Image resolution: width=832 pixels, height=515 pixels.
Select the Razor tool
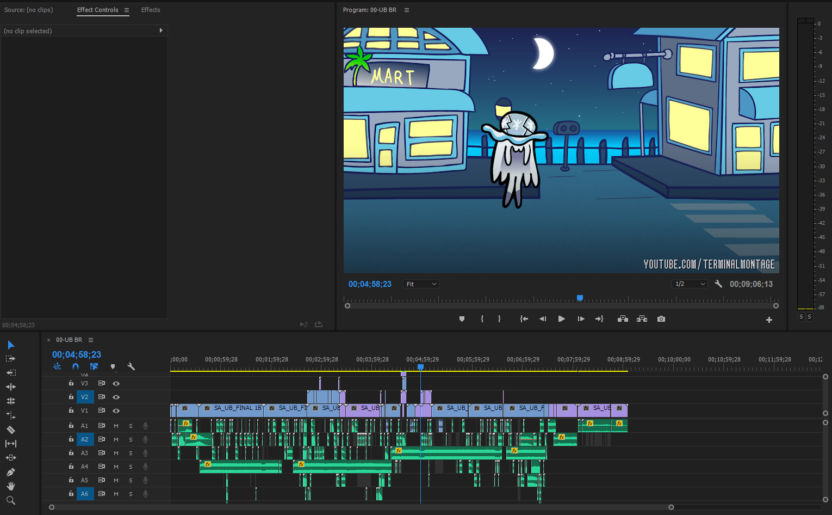[x=11, y=430]
